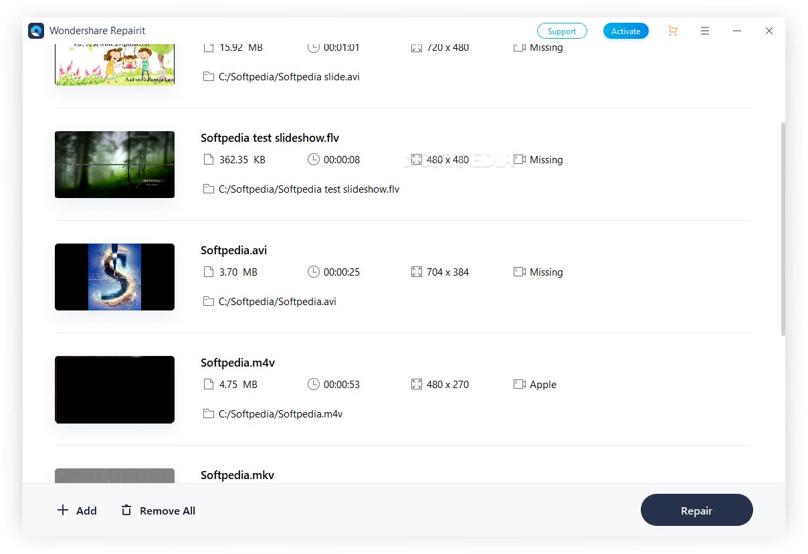Click the camera icon next to Apple
Image resolution: width=808 pixels, height=554 pixels.
(x=520, y=385)
